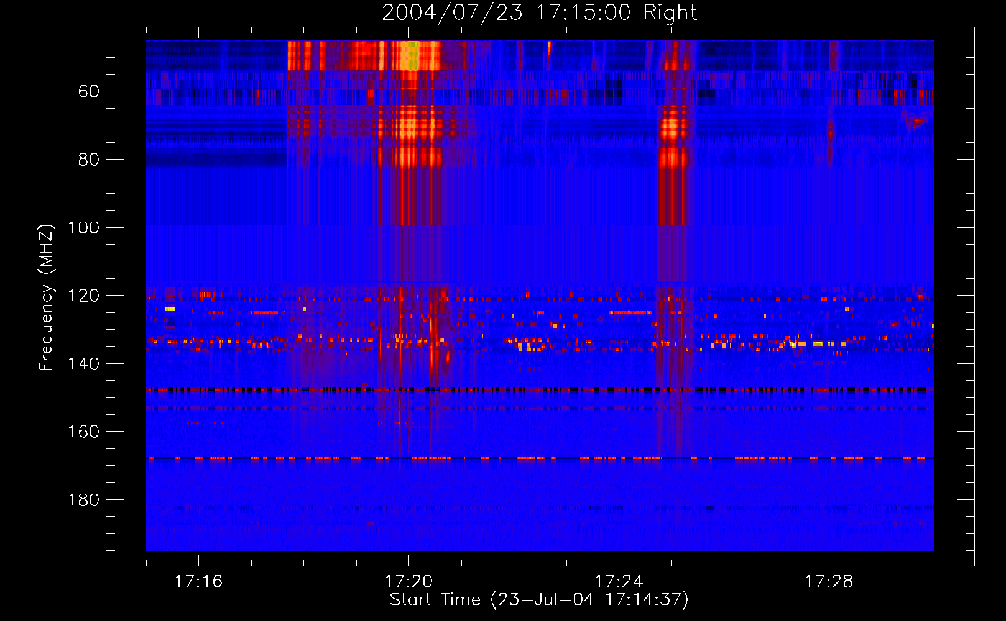
Task: Click the 160 frequency tick label
Action: coord(83,432)
